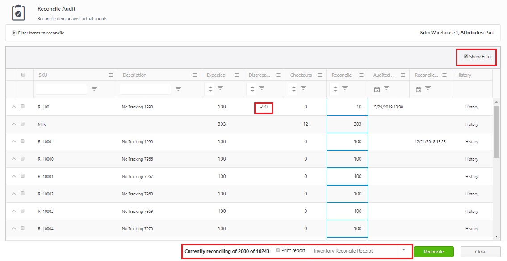Open the Audited column menu icon
Image resolution: width=507 pixels, height=261 pixels.
[x=403, y=75]
